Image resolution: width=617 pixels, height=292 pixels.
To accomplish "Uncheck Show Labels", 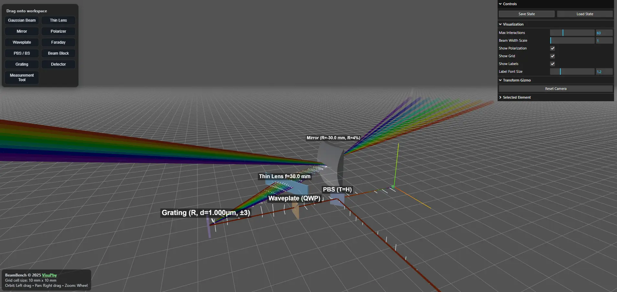I will 552,64.
